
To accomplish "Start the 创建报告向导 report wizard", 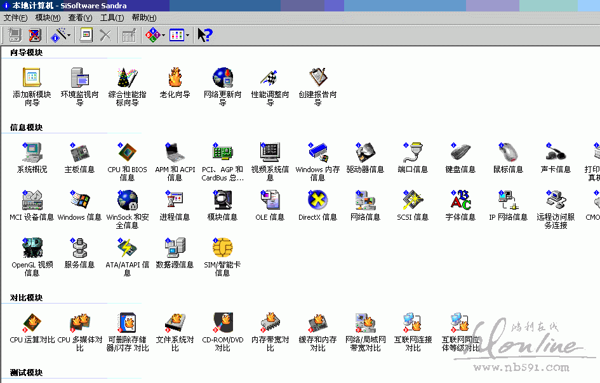I will click(317, 78).
